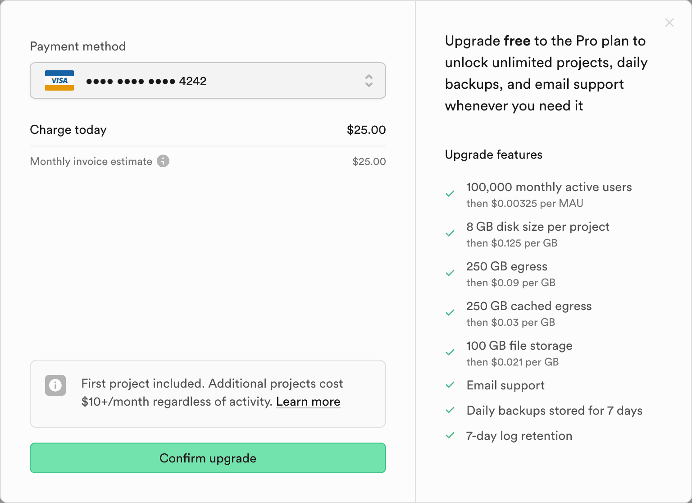Click the Payment method label
Screen dimensions: 692x503
(77, 46)
